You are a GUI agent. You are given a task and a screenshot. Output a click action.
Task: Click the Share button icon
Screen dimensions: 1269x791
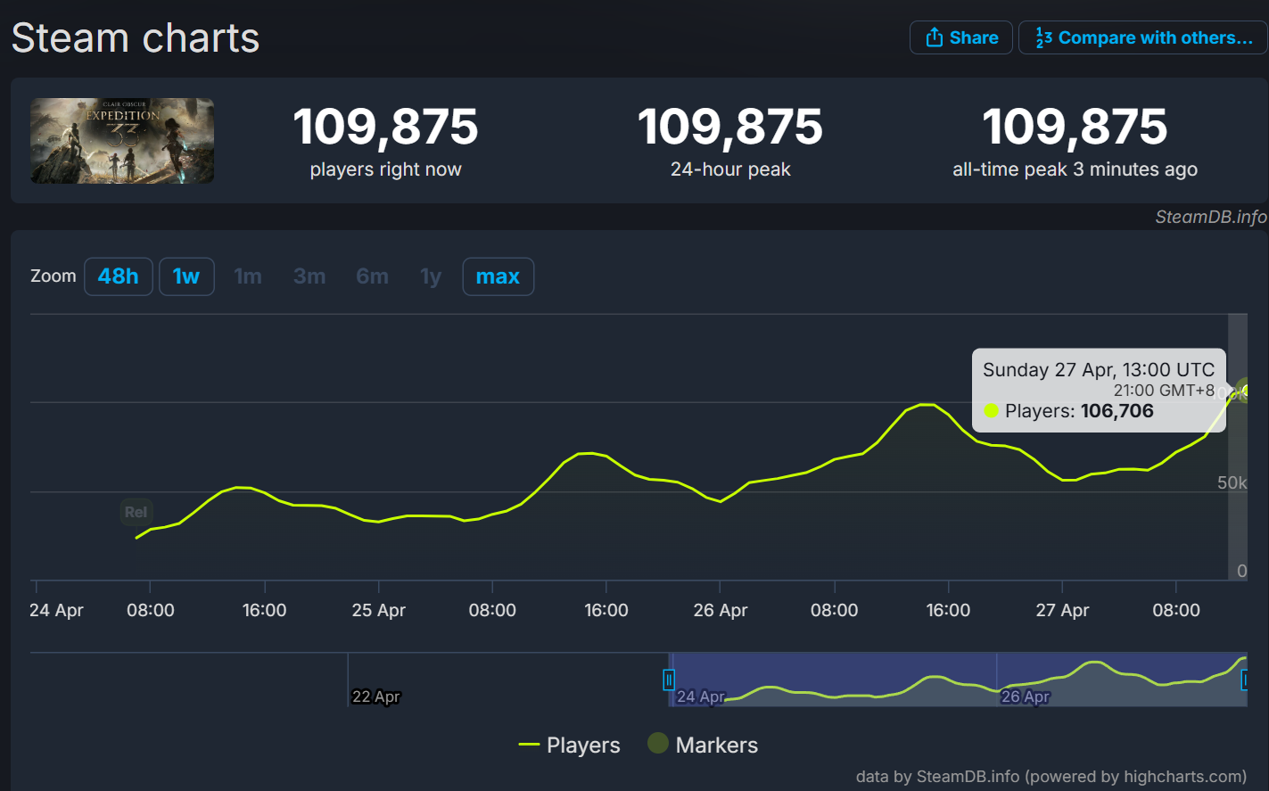point(934,37)
